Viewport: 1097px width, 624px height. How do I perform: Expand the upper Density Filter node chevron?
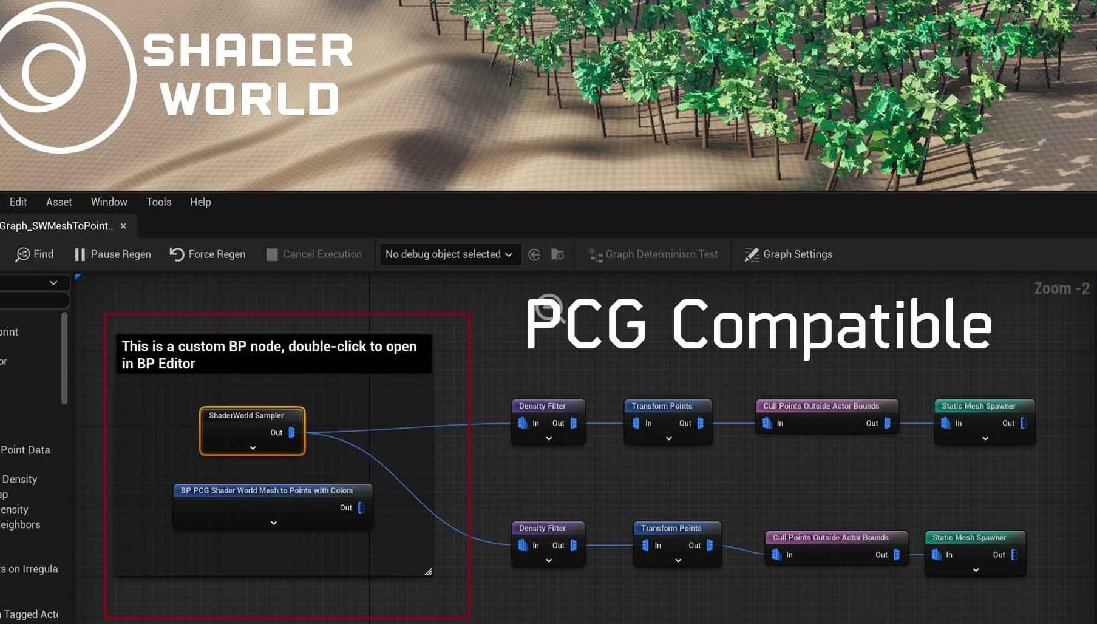[x=549, y=438]
